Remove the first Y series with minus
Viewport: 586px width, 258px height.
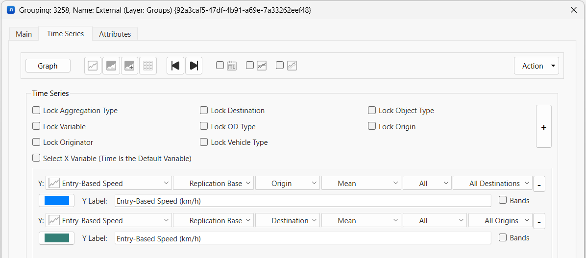[538, 184]
